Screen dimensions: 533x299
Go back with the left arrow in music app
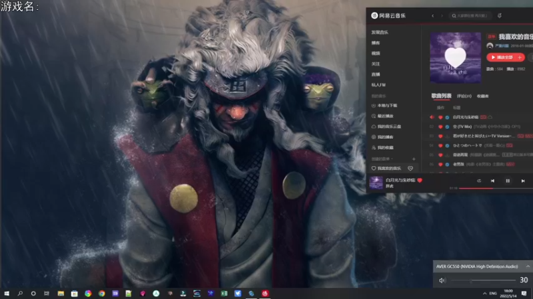pyautogui.click(x=432, y=15)
